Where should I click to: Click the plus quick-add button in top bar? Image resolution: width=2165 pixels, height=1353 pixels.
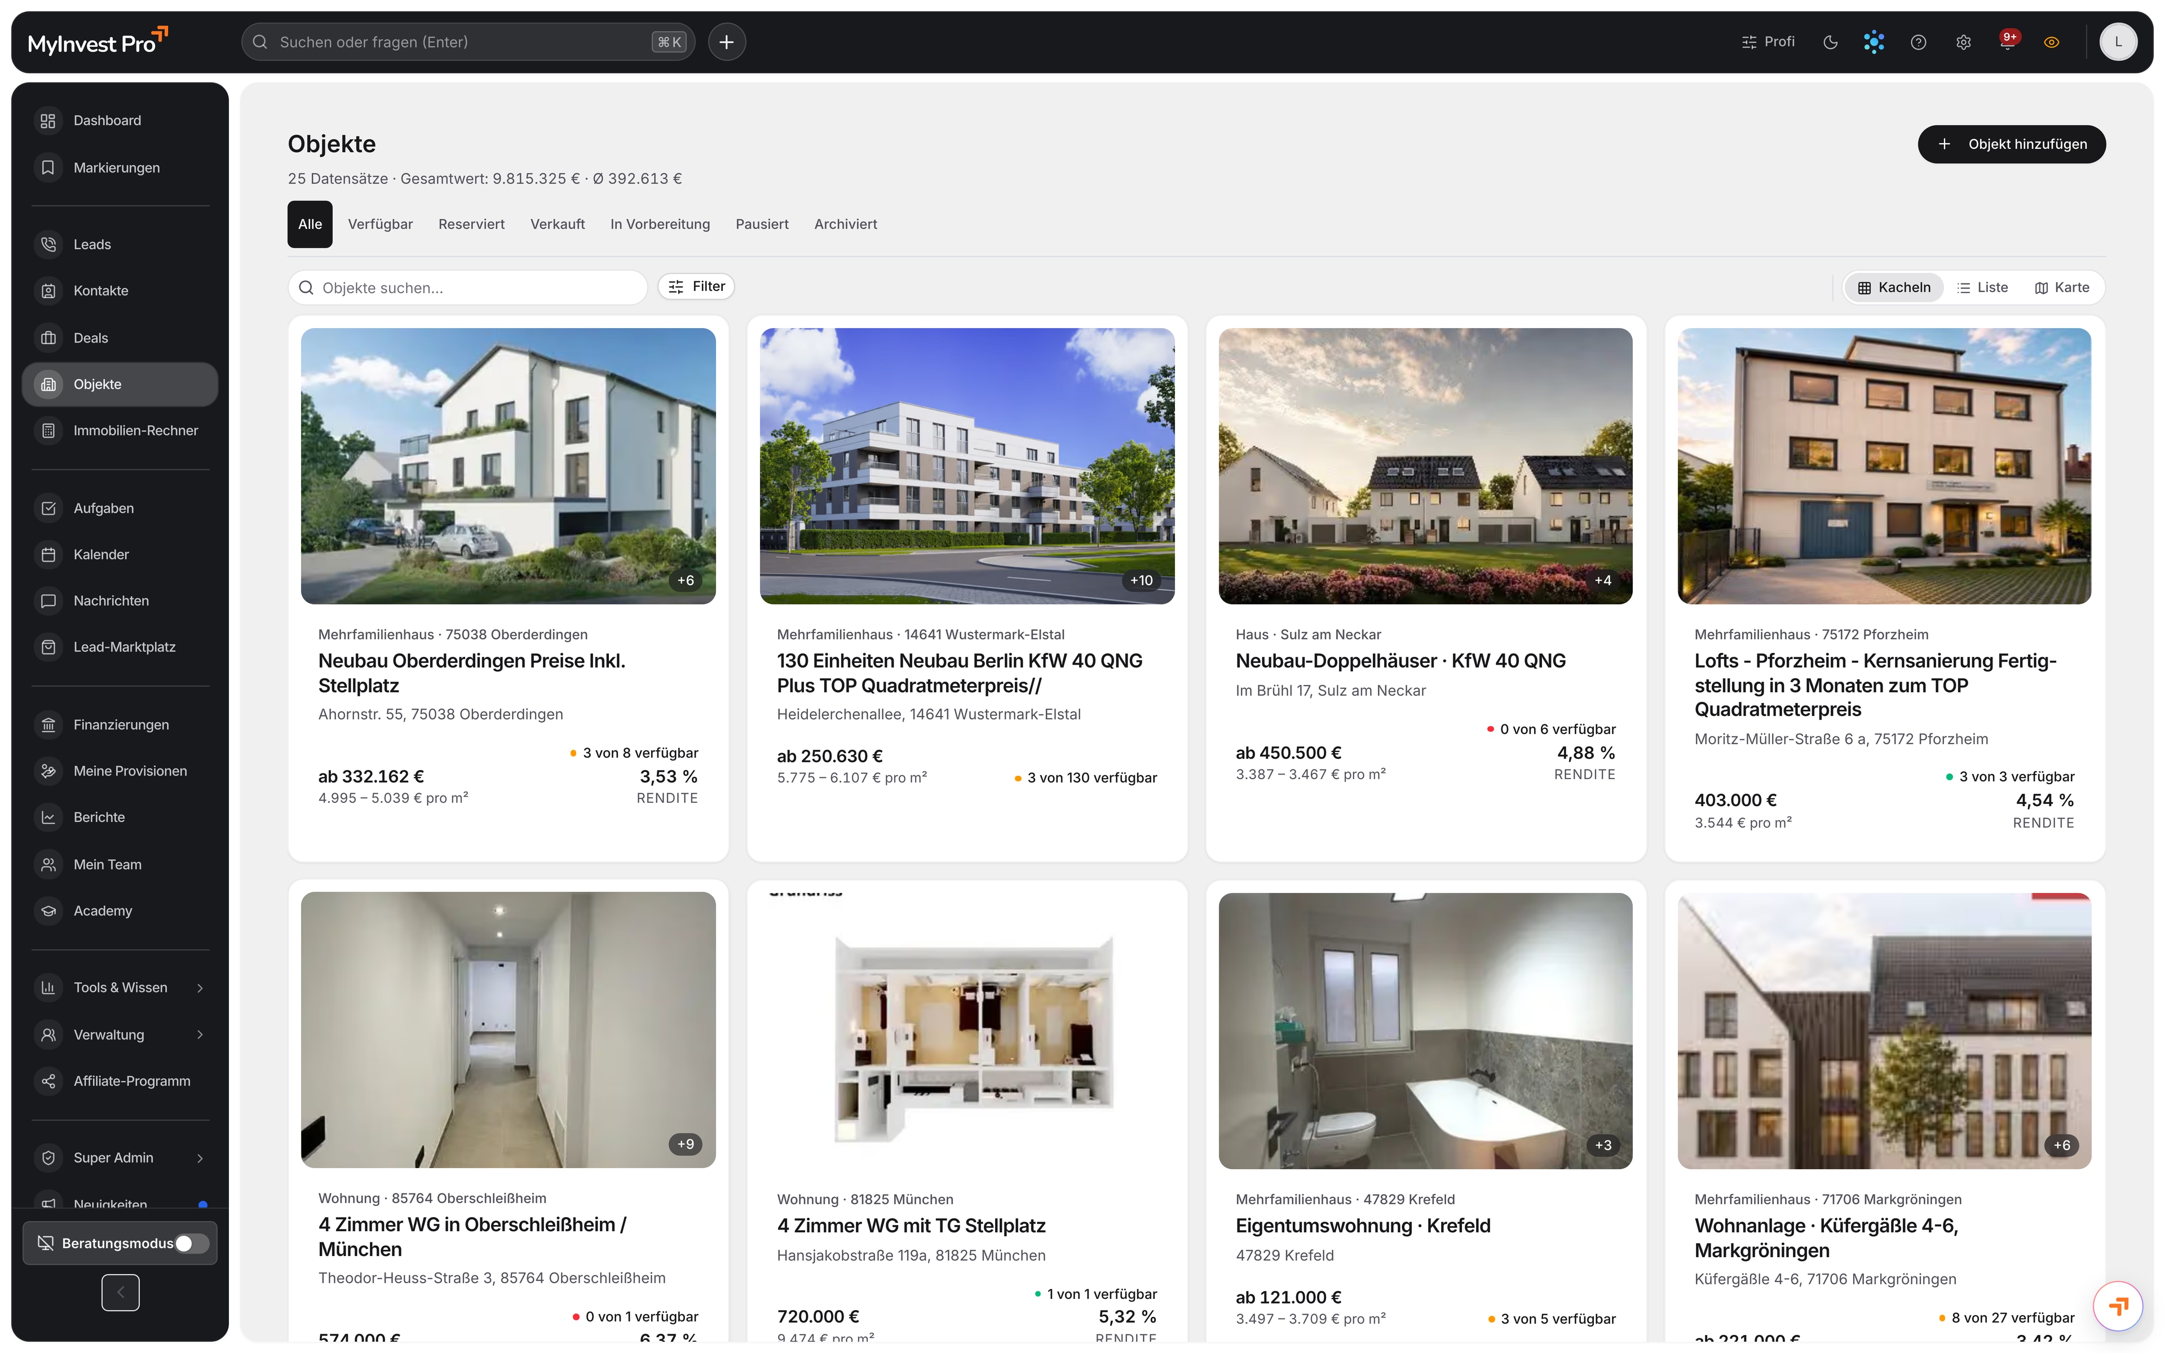[726, 42]
